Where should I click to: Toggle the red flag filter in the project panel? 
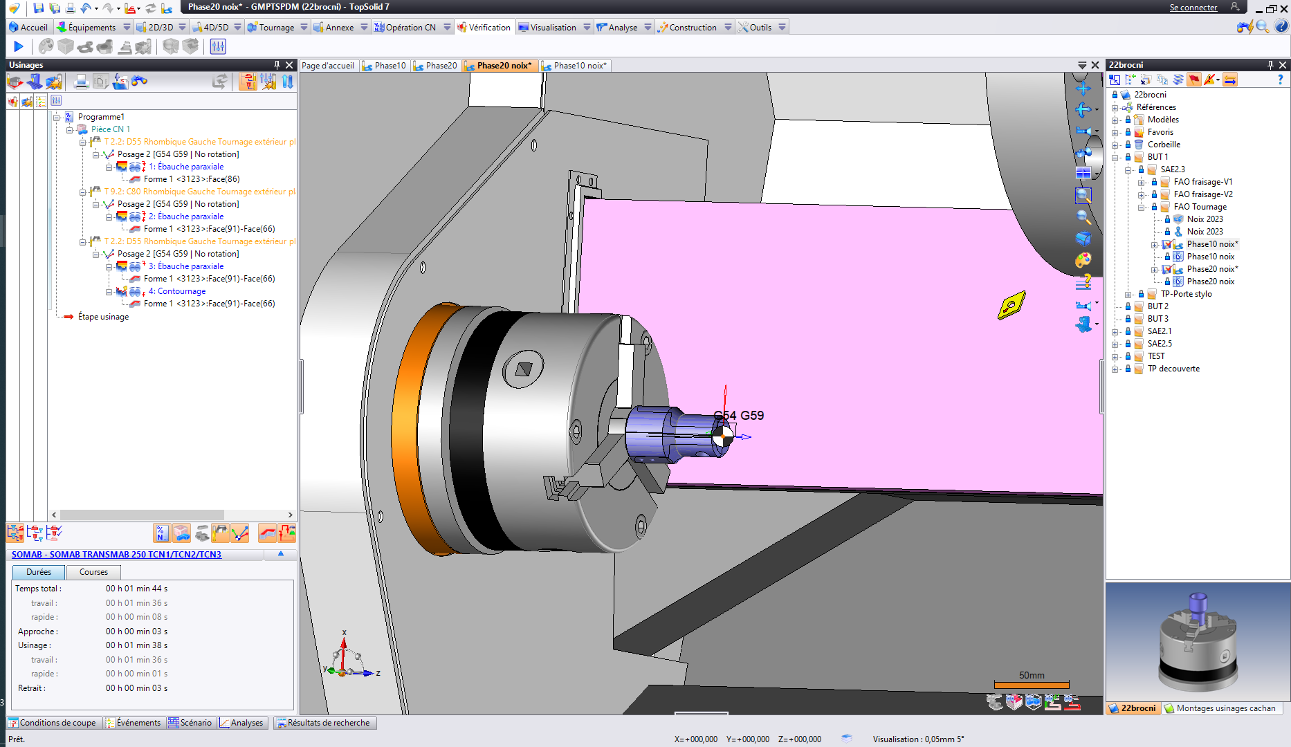(x=1194, y=80)
